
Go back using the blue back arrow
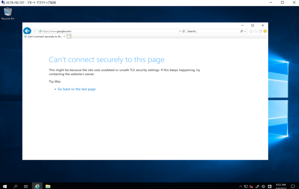coord(27,31)
